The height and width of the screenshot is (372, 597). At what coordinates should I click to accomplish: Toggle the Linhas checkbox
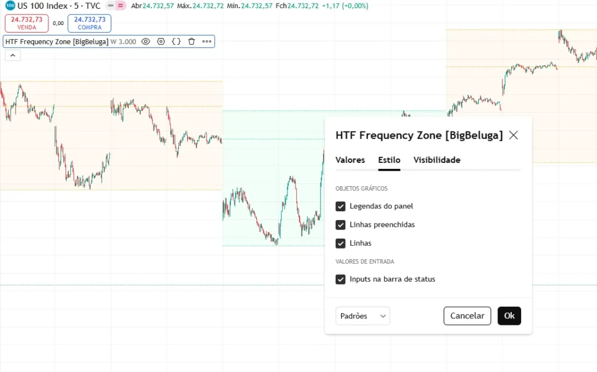pos(340,243)
